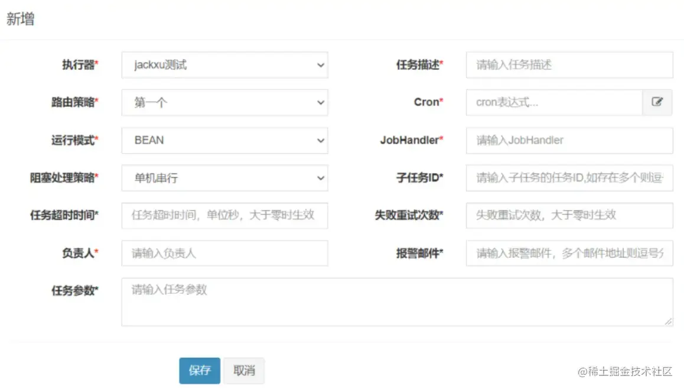
Task: Click the 任务描述 label
Action: pyautogui.click(x=419, y=65)
